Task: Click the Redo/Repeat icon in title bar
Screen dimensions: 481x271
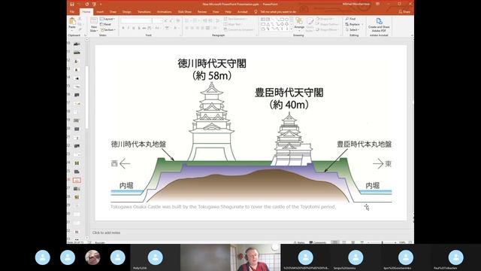Action: (87, 5)
